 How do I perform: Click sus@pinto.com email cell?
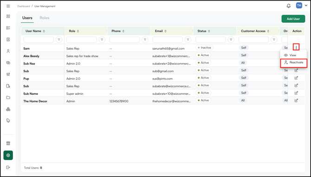(162, 79)
